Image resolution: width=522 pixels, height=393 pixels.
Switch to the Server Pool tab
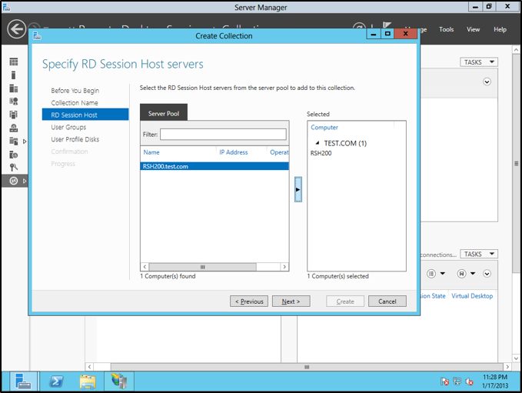pos(164,113)
